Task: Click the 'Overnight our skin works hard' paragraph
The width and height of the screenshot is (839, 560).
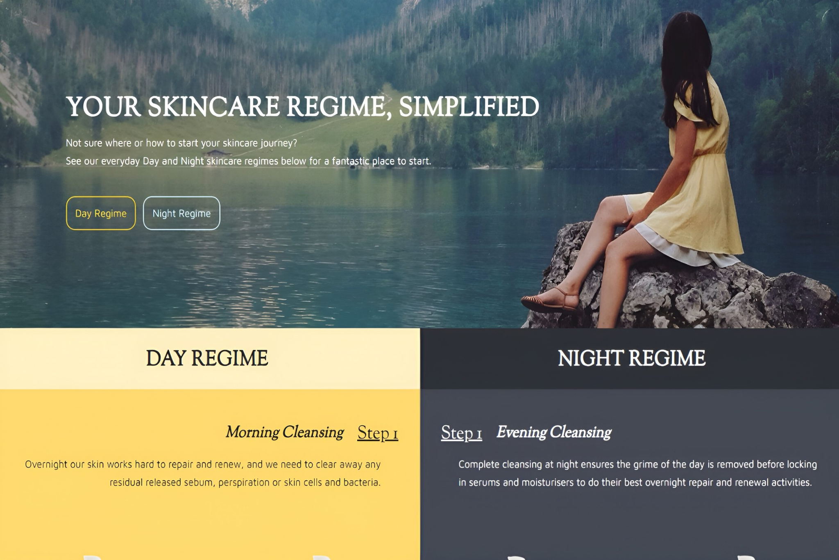Action: pos(203,473)
